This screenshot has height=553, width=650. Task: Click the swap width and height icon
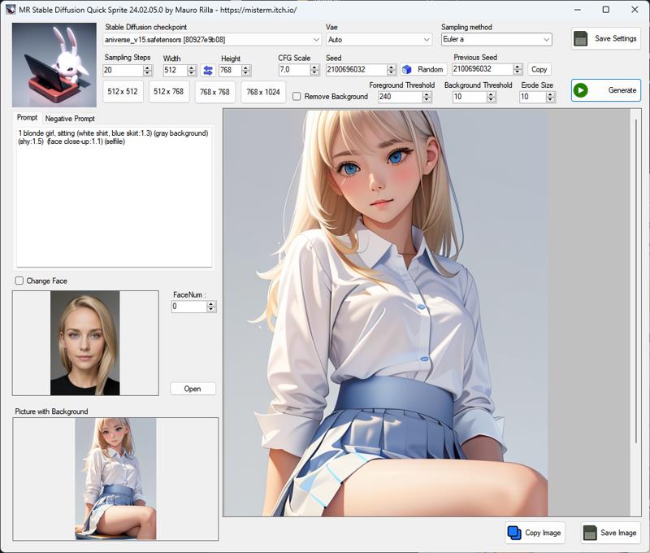(x=208, y=70)
